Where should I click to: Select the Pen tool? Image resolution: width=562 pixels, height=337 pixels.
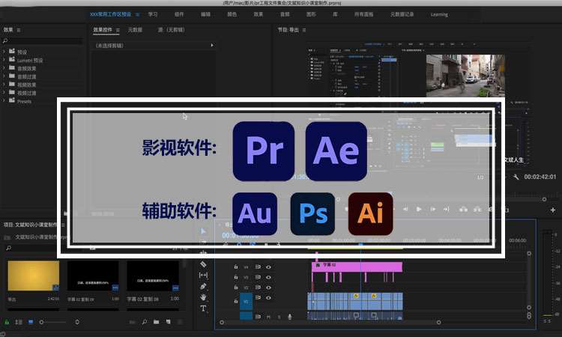203,286
